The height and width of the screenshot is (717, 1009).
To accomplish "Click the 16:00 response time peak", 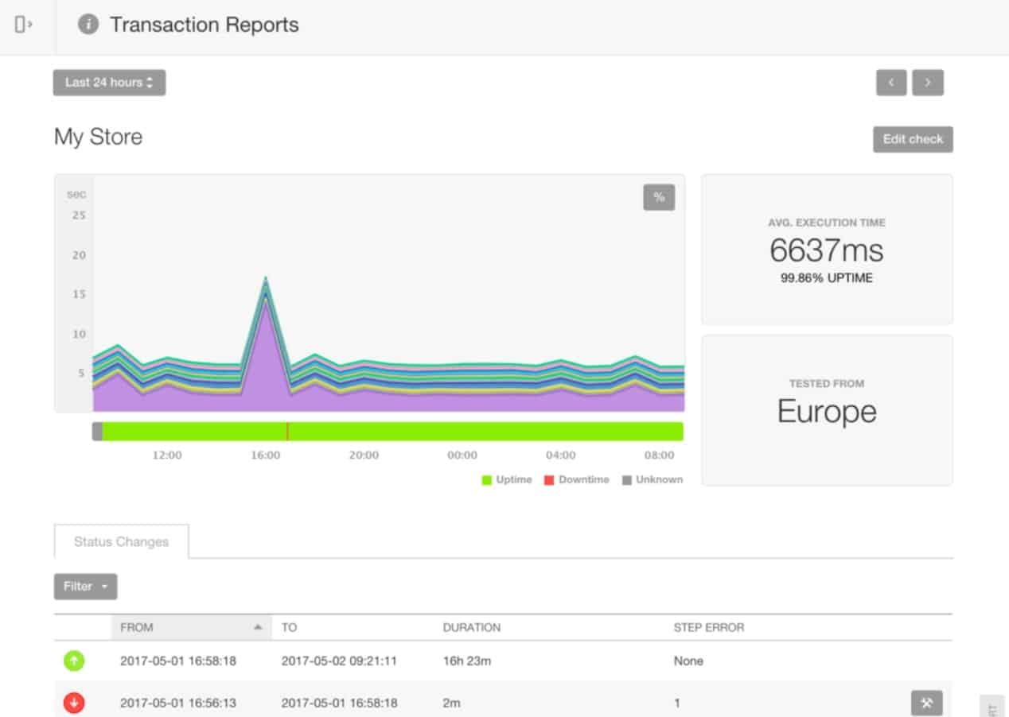I will (265, 278).
